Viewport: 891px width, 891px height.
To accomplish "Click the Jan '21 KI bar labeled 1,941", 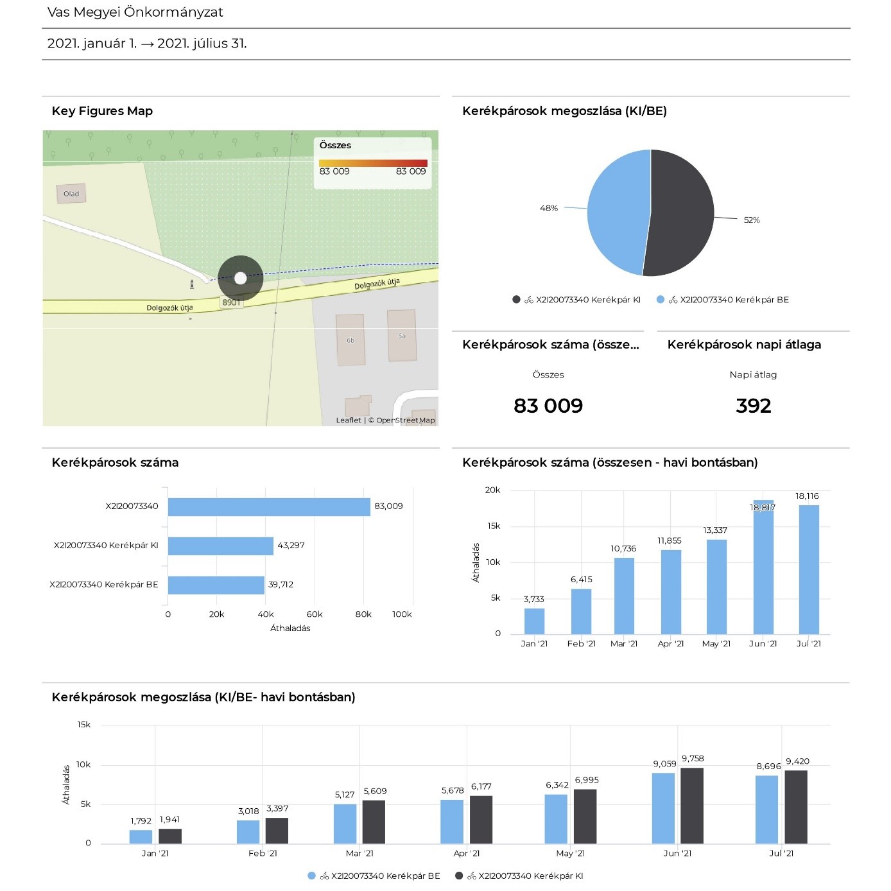I will pos(170,836).
